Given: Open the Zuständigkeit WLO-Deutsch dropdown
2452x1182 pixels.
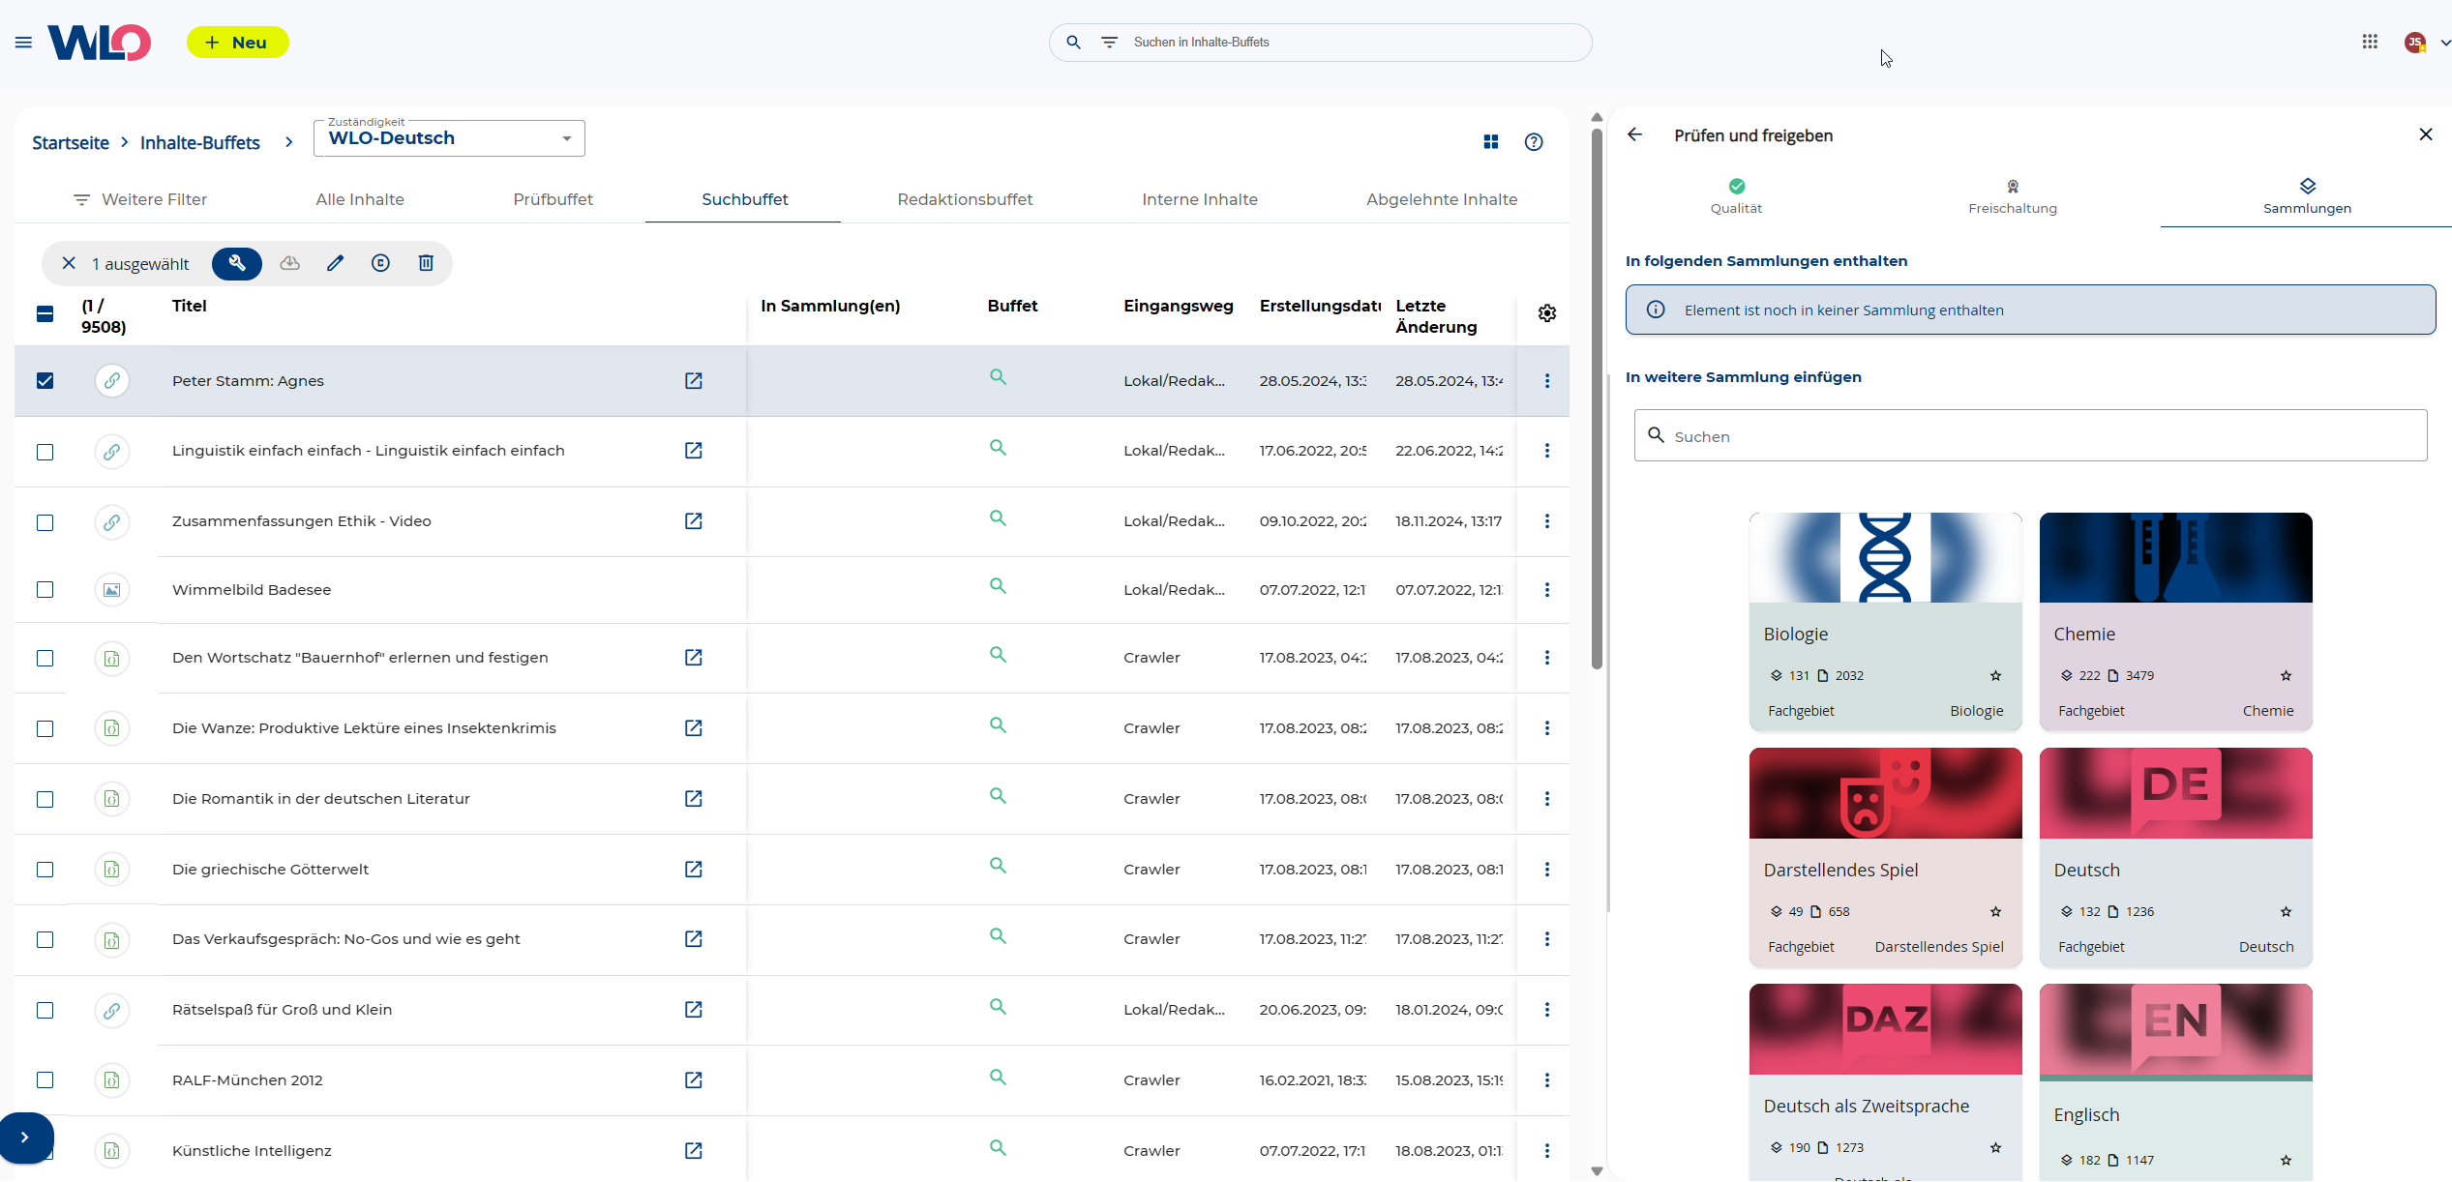Looking at the screenshot, I should coord(449,138).
